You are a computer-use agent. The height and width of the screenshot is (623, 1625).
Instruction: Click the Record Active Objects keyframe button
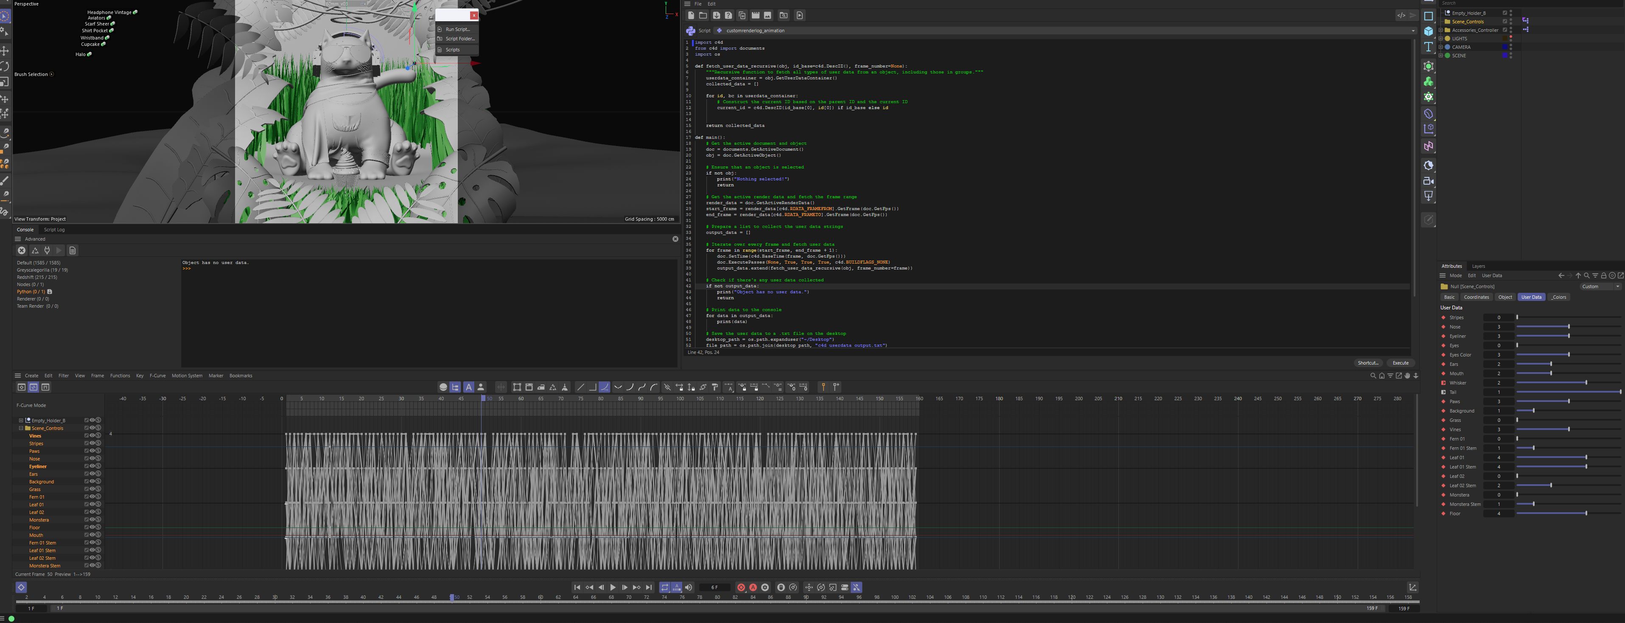click(741, 587)
